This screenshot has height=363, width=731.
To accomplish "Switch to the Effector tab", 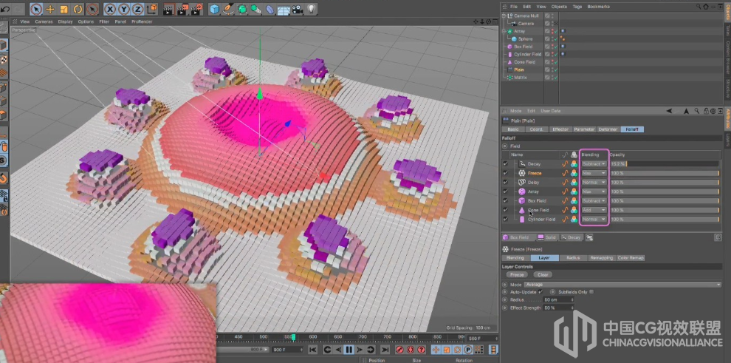I will click(x=560, y=129).
